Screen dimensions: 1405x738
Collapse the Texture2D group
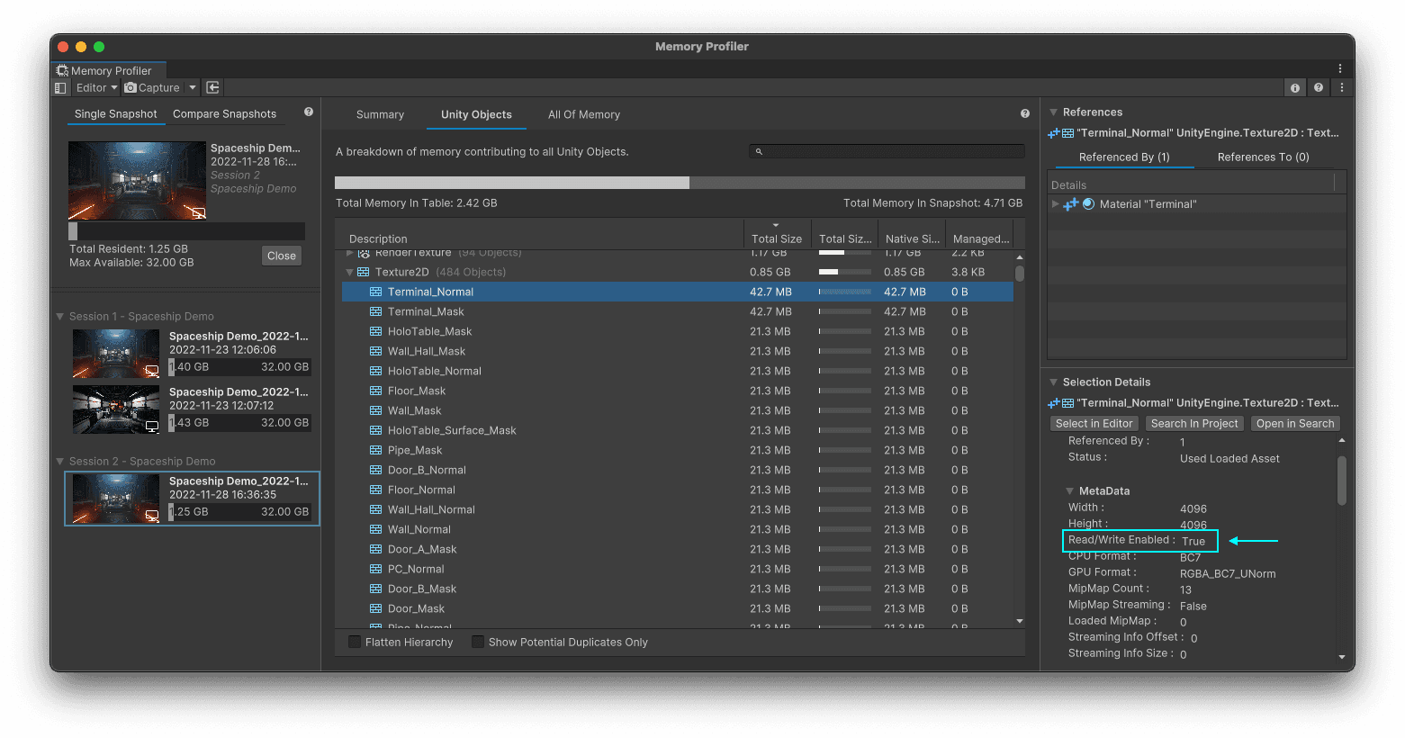[349, 272]
